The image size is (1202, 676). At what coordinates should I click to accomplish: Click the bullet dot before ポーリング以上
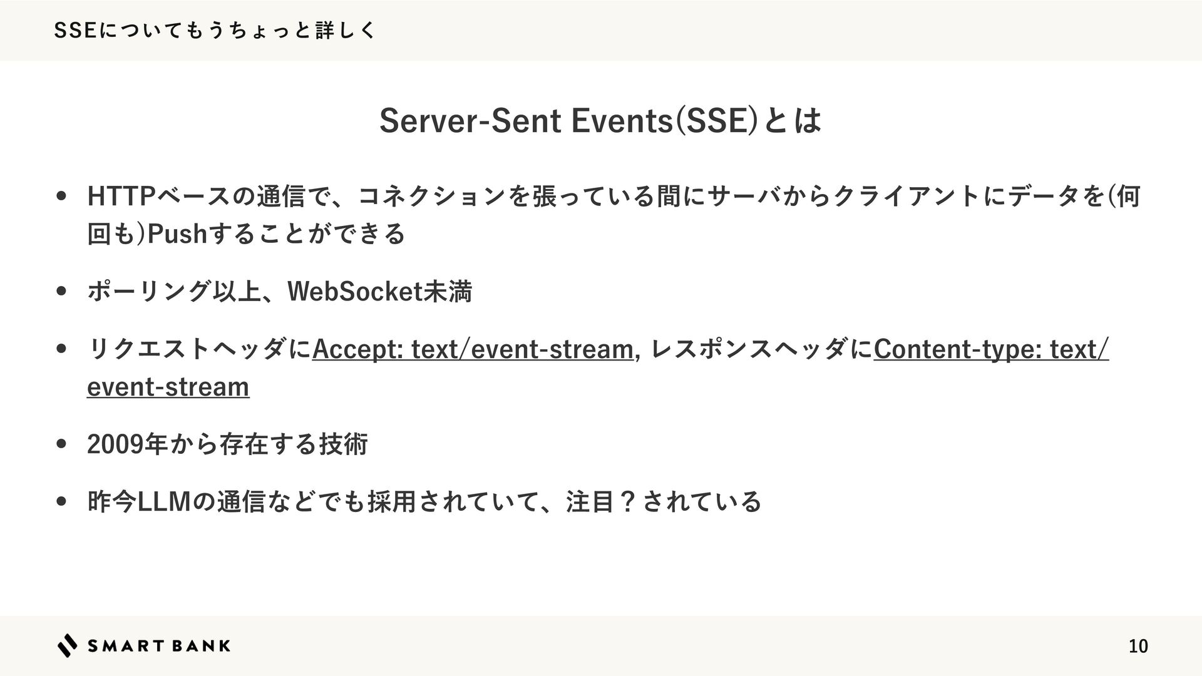pos(61,291)
